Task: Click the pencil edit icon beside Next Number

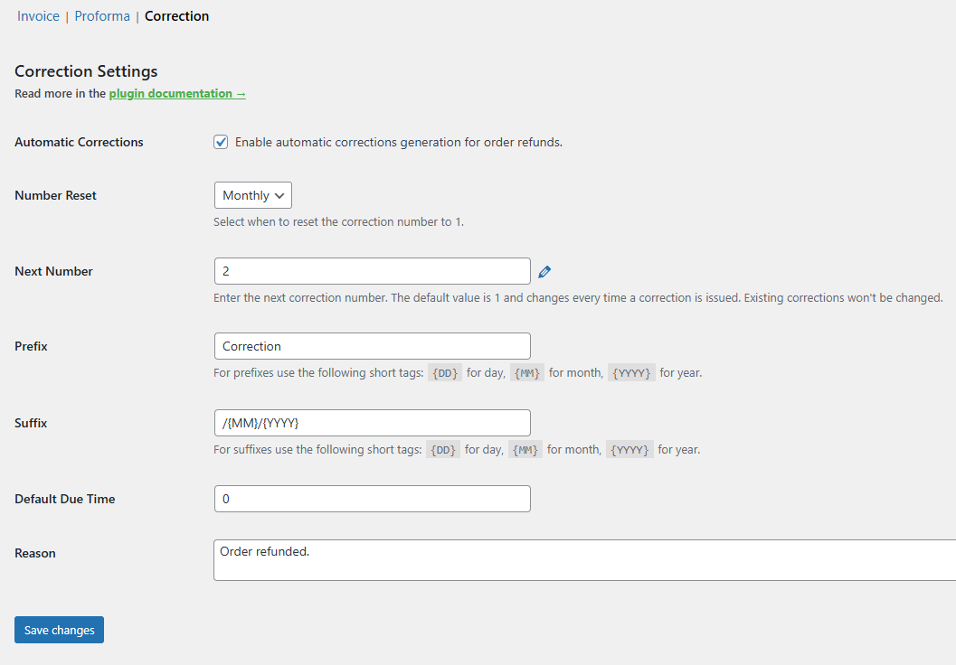Action: click(544, 270)
